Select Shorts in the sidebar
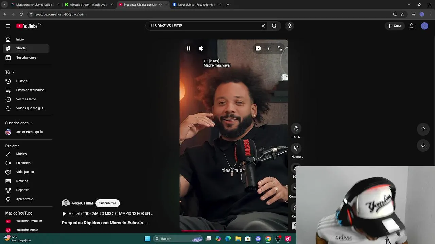The width and height of the screenshot is (435, 244). [x=26, y=48]
